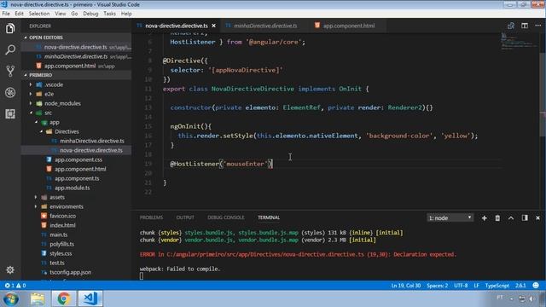The height and width of the screenshot is (307, 546).
Task: Click Ln 19, Col 30 in status bar
Action: pos(406,286)
